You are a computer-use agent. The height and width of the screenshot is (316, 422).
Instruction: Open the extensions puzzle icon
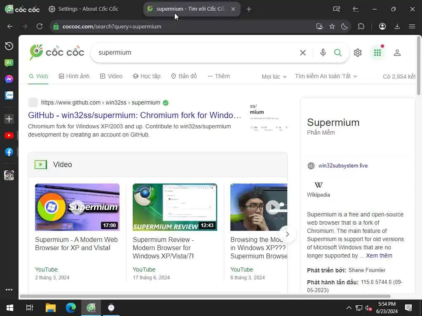point(361,26)
